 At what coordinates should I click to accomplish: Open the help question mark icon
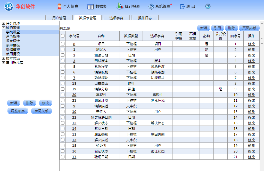point(208,7)
